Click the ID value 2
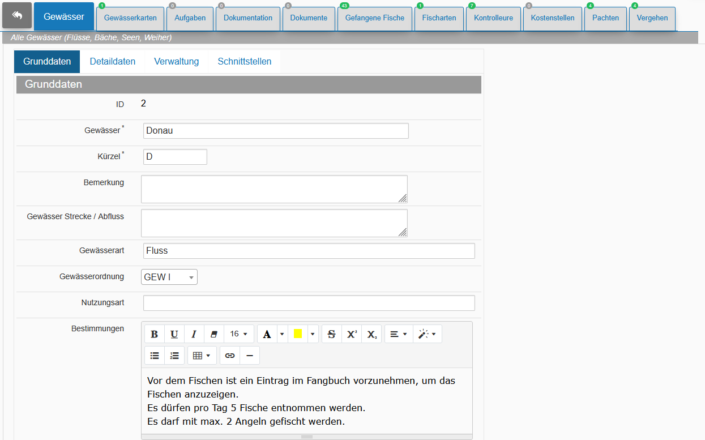This screenshot has width=705, height=440. click(143, 104)
